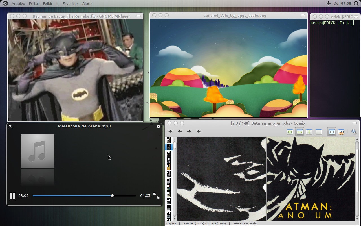Collapse Candied Vale image window with pill button
Viewport: 361px width, 226px height.
tap(303, 15)
